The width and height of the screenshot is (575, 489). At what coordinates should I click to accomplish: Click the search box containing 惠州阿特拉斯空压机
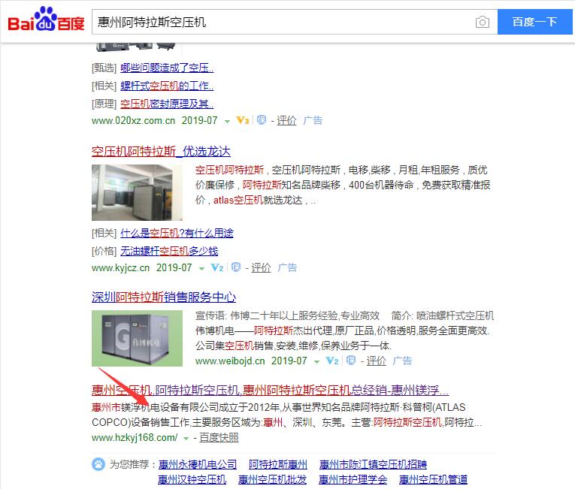[x=283, y=22]
